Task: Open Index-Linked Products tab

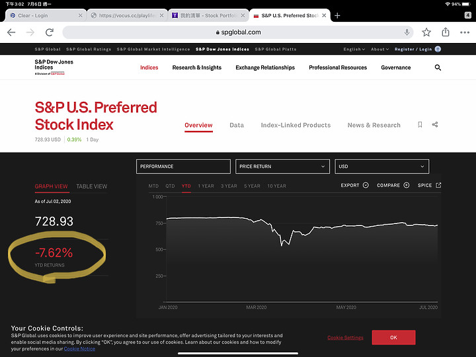Action: point(296,125)
